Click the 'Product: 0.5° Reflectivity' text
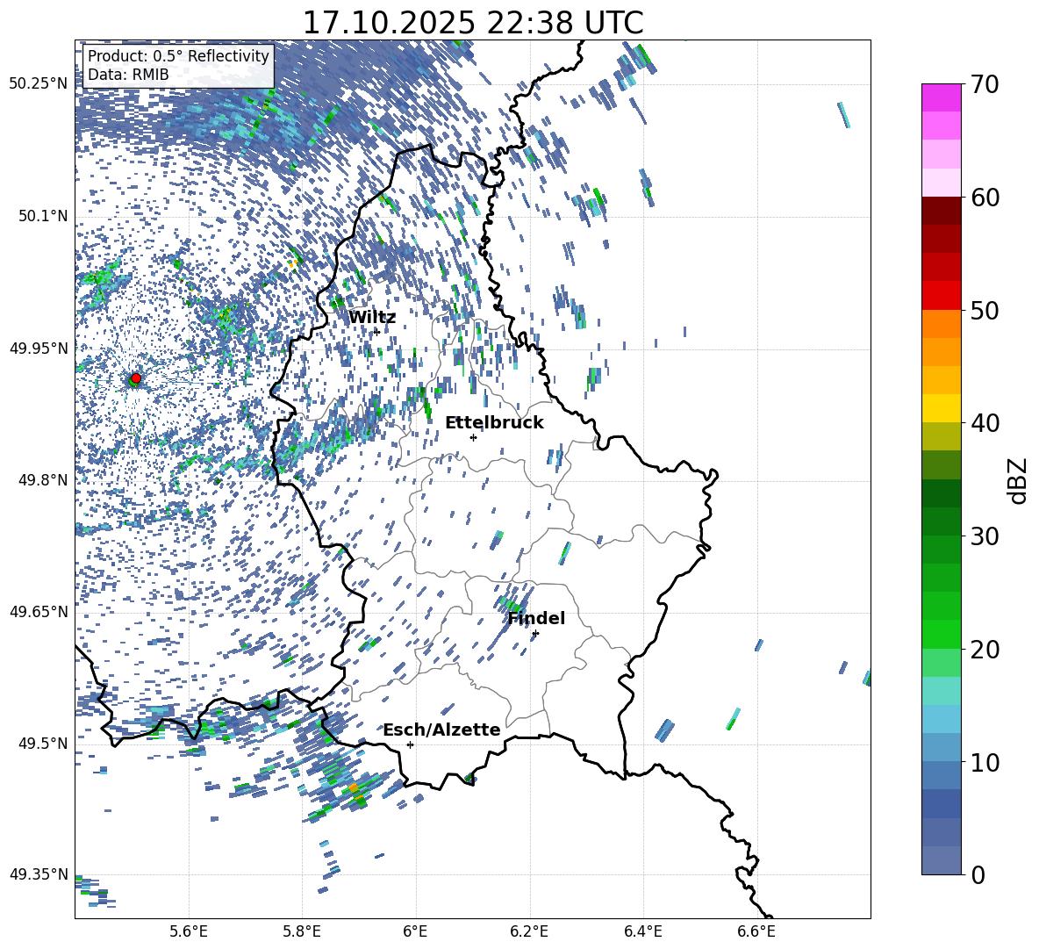The image size is (1039, 949). (x=178, y=55)
